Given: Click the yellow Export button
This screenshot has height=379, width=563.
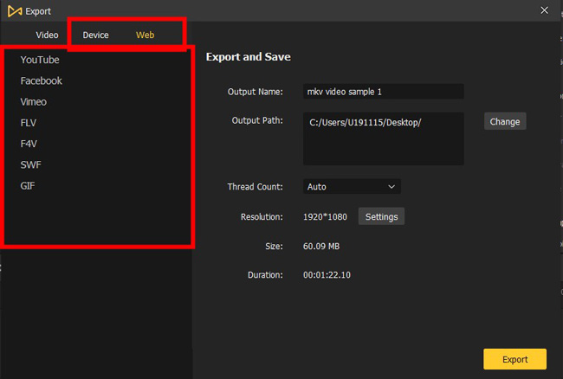Looking at the screenshot, I should point(514,359).
